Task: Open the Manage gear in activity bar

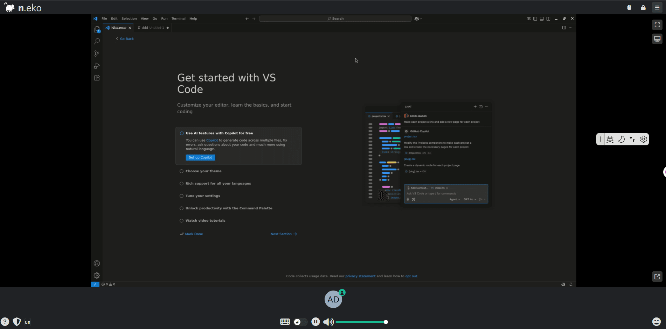Action: click(97, 276)
